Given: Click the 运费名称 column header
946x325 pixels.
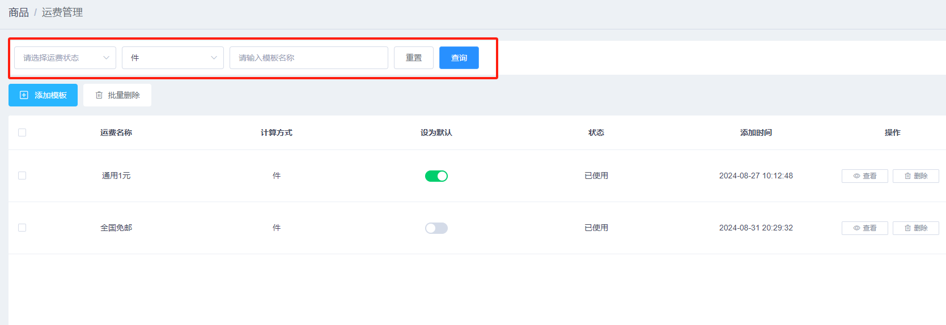Looking at the screenshot, I should (x=116, y=132).
